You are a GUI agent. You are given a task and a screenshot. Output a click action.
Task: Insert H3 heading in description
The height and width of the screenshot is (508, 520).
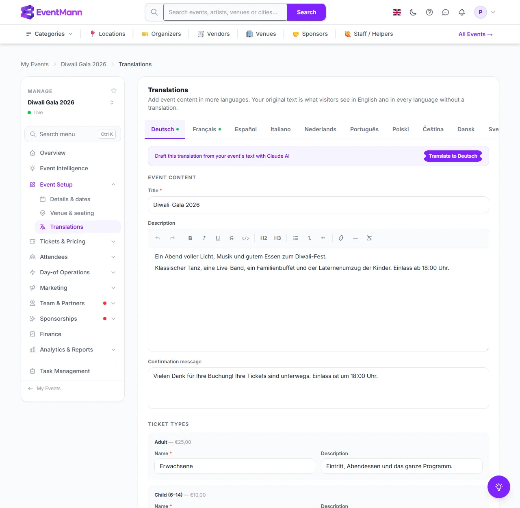pos(277,238)
